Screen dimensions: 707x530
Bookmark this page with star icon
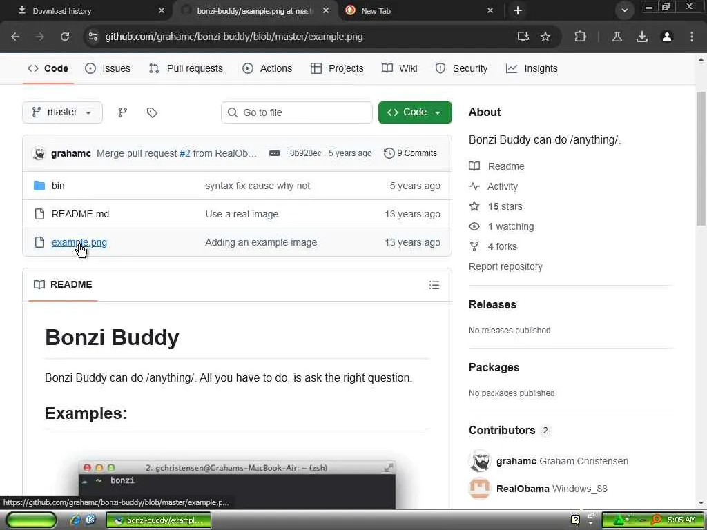tap(545, 37)
